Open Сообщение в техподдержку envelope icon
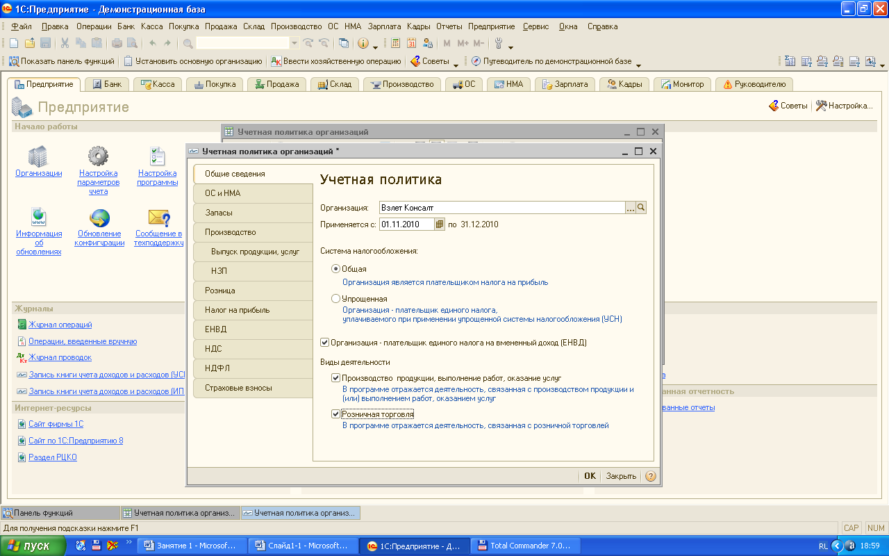 [x=159, y=218]
